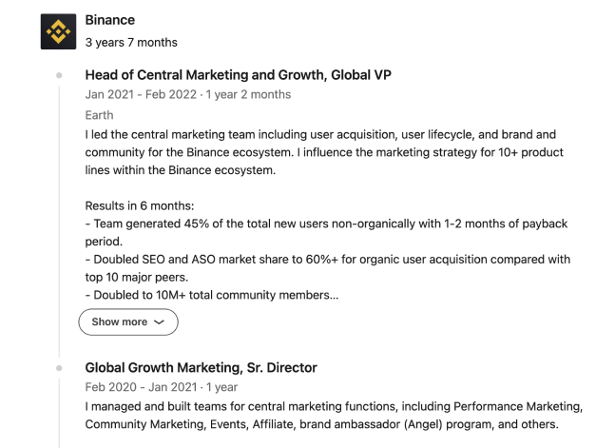Click the timeline dot beside the Global VP role
This screenshot has height=448, width=615.
pyautogui.click(x=59, y=75)
